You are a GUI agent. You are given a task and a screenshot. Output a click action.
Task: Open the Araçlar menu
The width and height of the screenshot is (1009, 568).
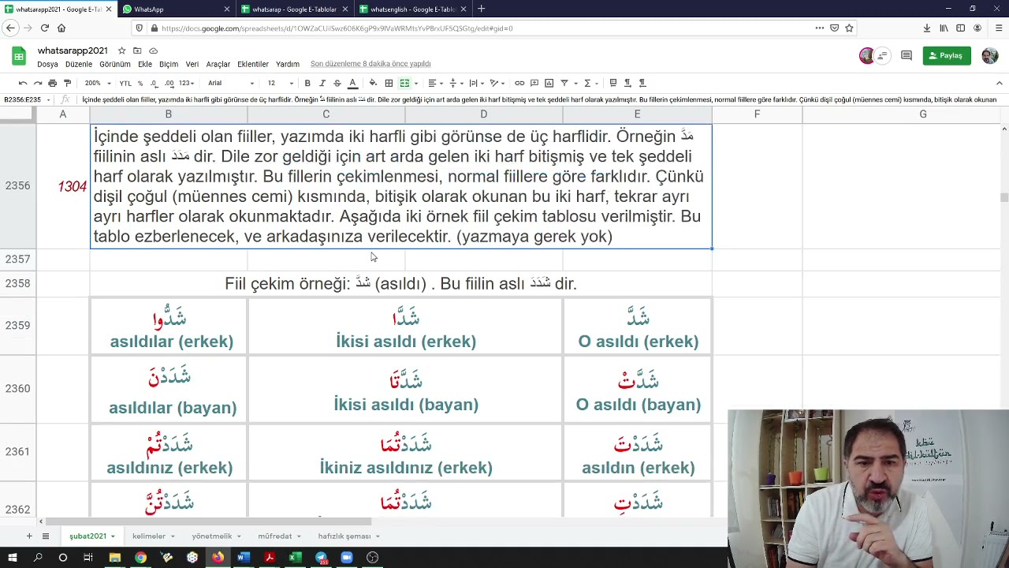[x=218, y=64]
